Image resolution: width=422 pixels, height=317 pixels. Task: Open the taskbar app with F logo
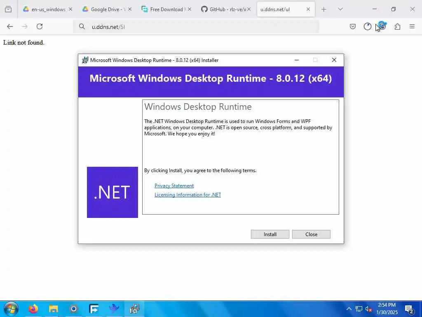click(94, 309)
